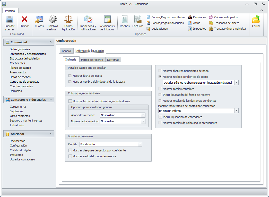Enable Mostrar saldo del fondo de reserva
Viewport: 269px width, 197px height.
(70, 156)
